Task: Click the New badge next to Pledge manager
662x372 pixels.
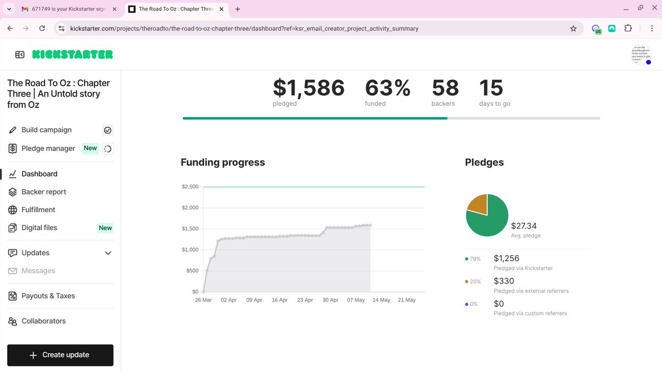Action: (x=90, y=148)
